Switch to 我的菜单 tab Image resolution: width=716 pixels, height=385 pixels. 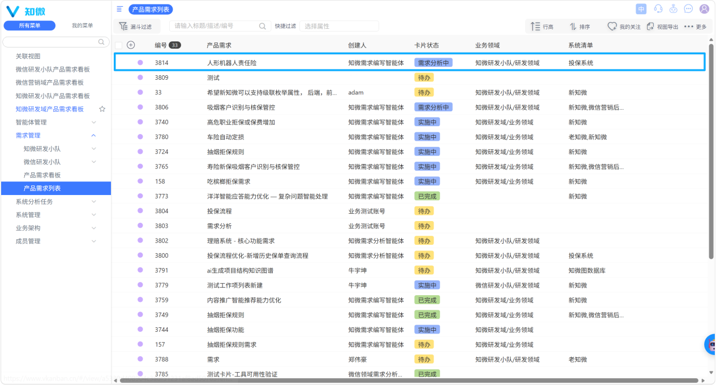pos(83,25)
